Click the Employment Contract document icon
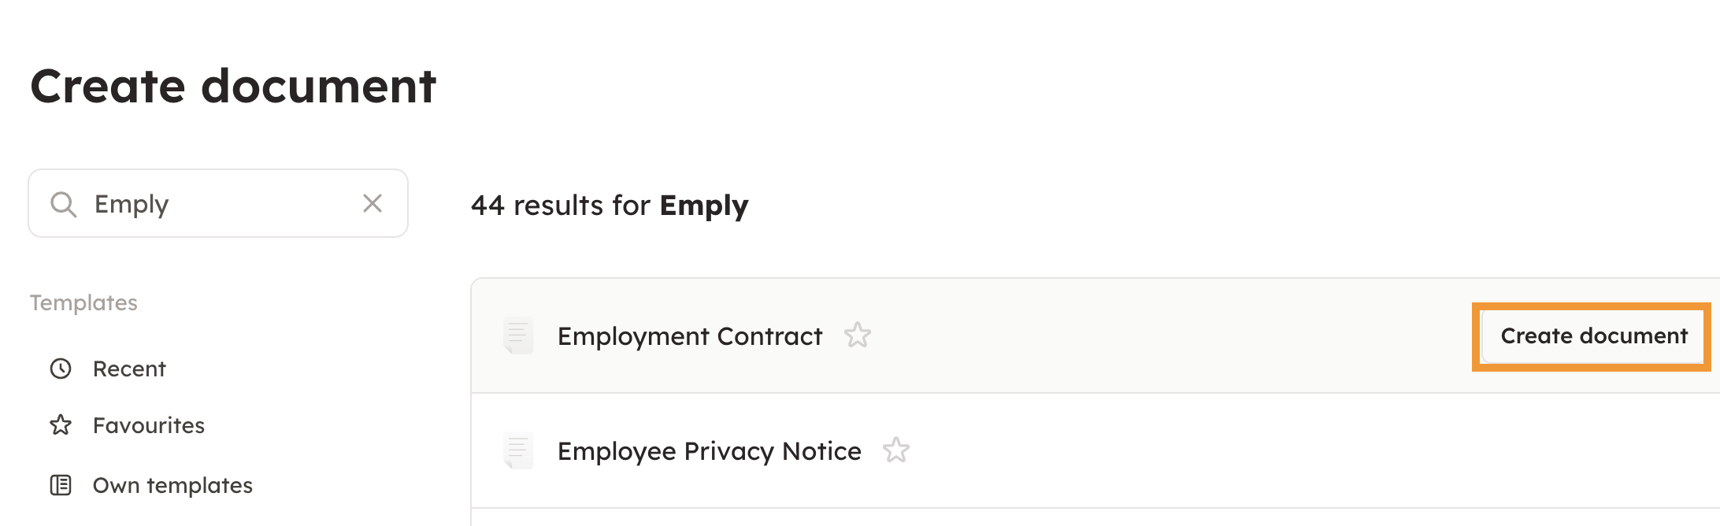This screenshot has height=526, width=1720. (x=518, y=335)
